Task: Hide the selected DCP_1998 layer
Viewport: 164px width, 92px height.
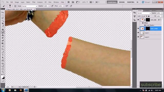Action: click(138, 28)
